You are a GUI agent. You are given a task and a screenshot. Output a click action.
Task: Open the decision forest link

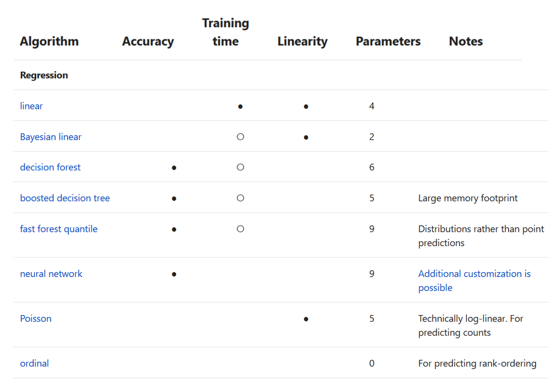(50, 167)
